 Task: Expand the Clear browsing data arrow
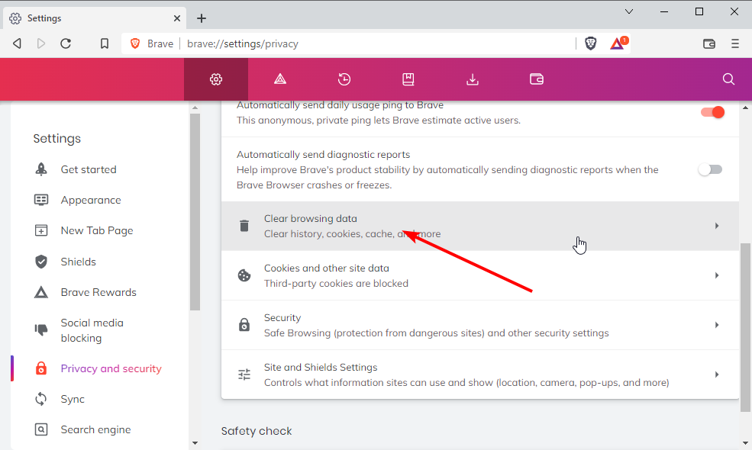pos(717,226)
